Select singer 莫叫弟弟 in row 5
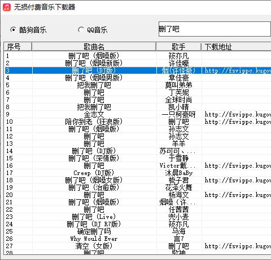The image size is (271, 260). tap(178, 85)
